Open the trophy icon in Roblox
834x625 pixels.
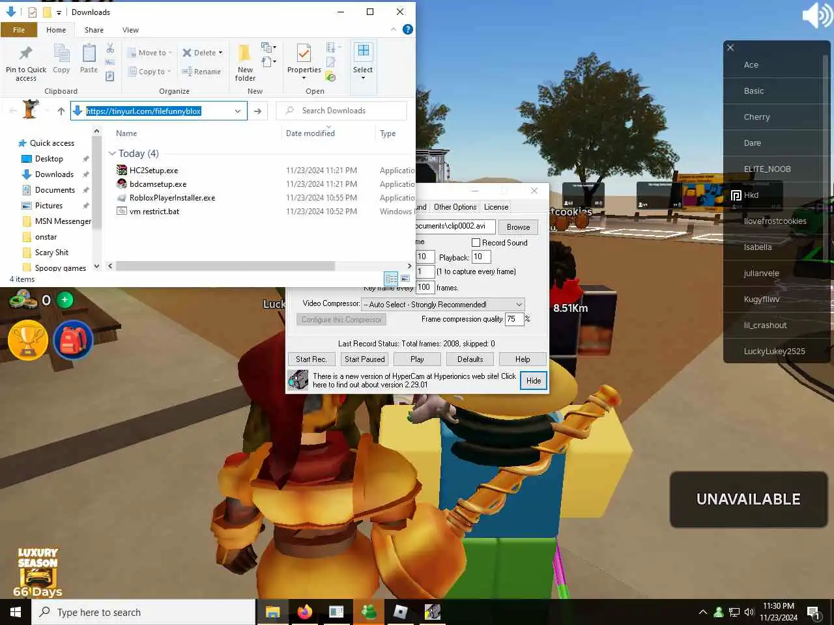(x=28, y=340)
